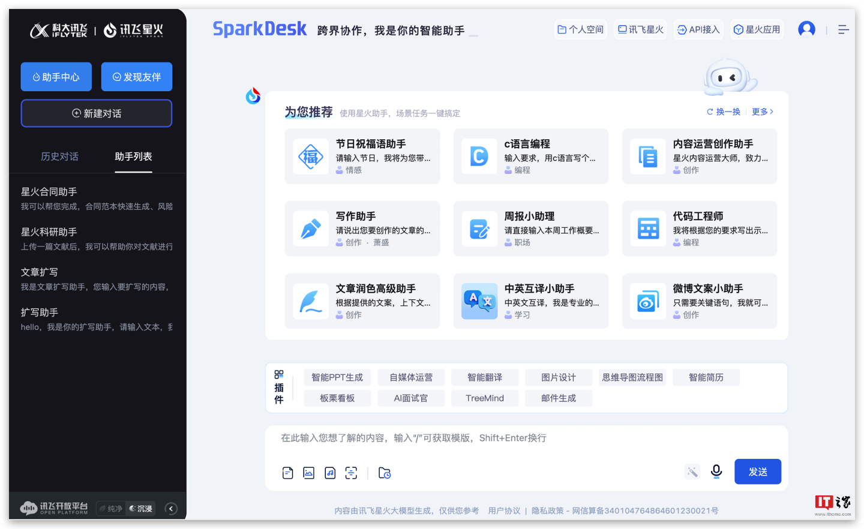Open the user profile avatar
Image resolution: width=864 pixels, height=529 pixels.
click(x=806, y=29)
